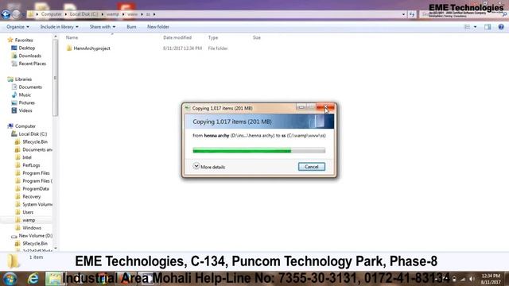Viewport: 509px width, 286px height.
Task: Open the Pictures library
Action: tap(26, 102)
